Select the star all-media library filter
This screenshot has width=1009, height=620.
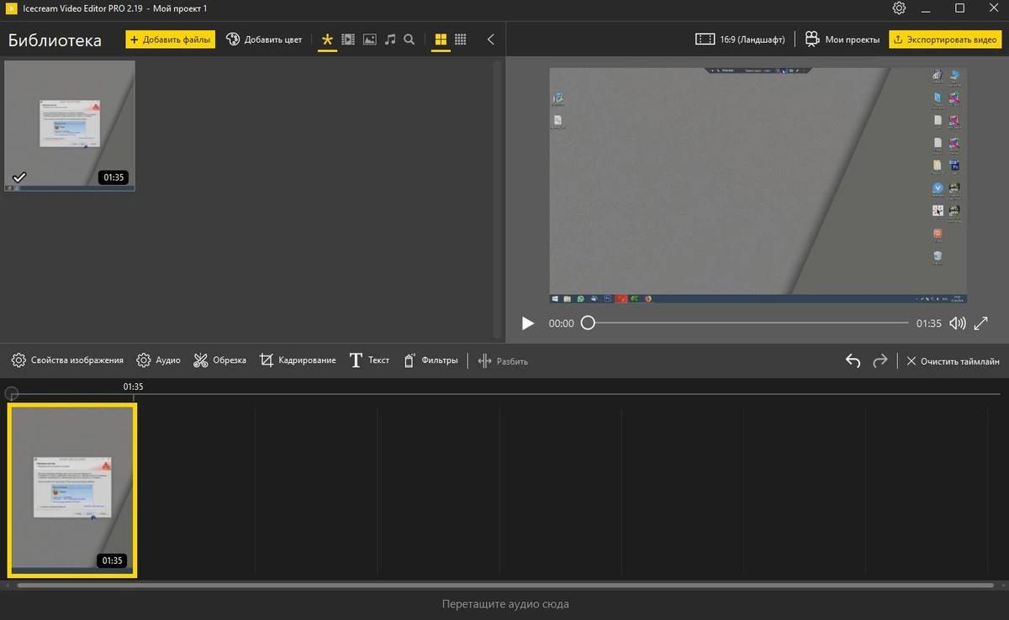(x=327, y=39)
